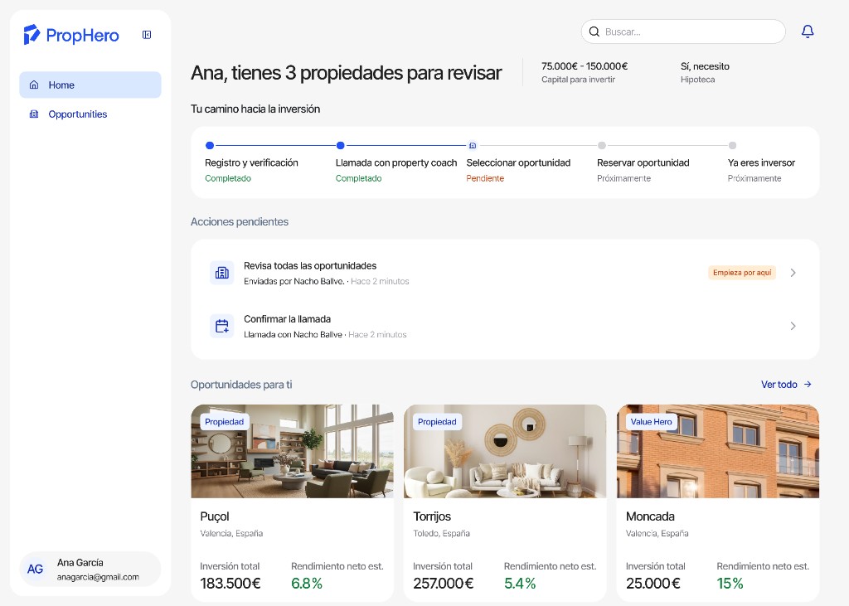Open the Puçol property thumbnail
Image resolution: width=849 pixels, height=606 pixels.
(293, 451)
